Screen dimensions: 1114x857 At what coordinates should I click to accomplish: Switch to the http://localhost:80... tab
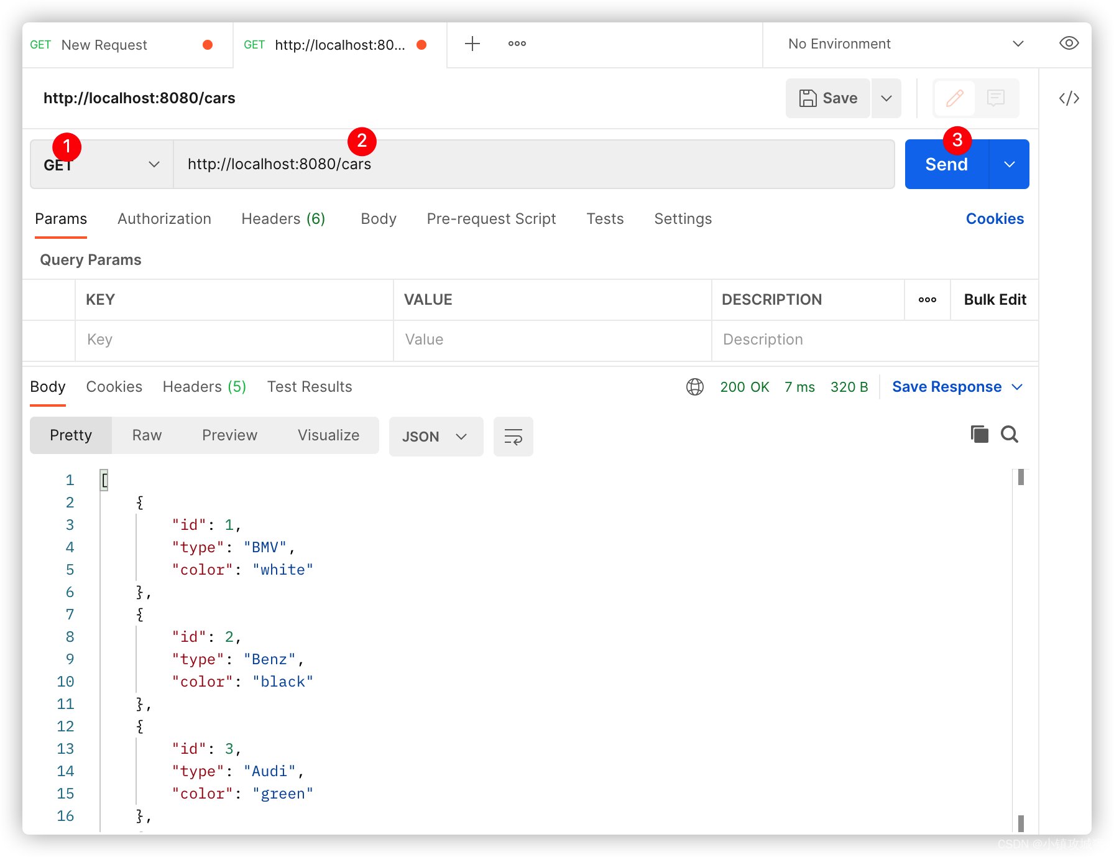339,45
